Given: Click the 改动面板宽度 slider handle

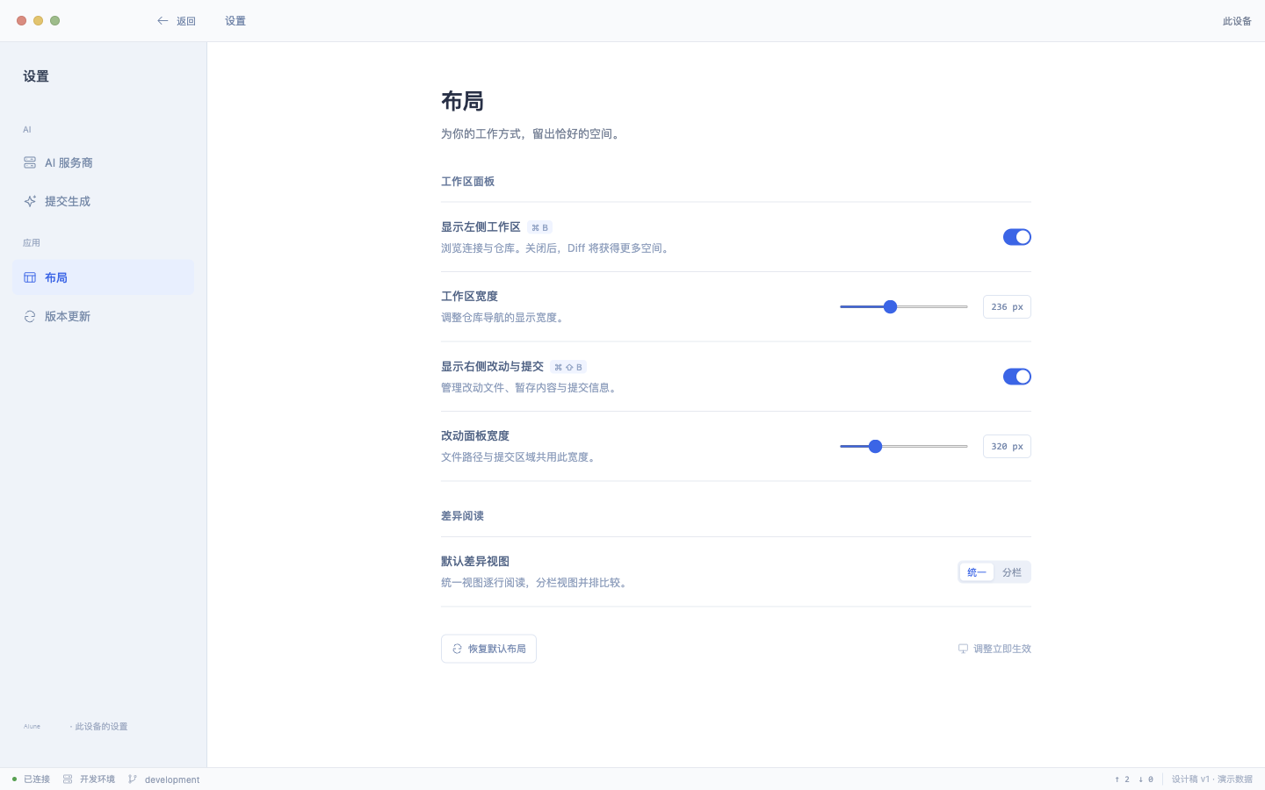Looking at the screenshot, I should [875, 447].
